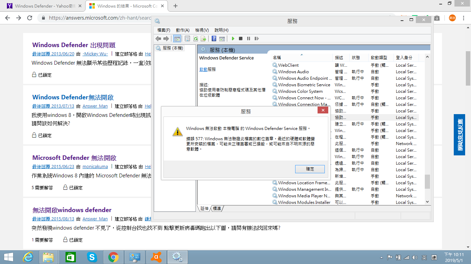
Task: Open the 'Windows Defender無法開啟' result link
Action: 73,97
